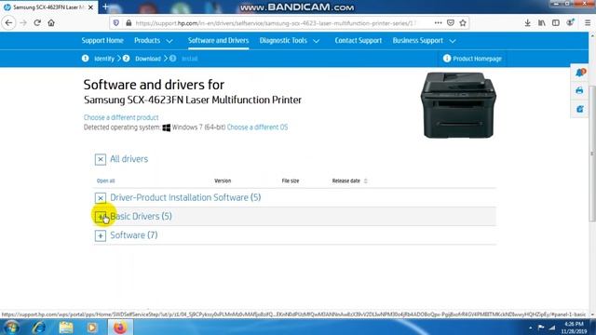Click the Product Homepage link text

(477, 59)
